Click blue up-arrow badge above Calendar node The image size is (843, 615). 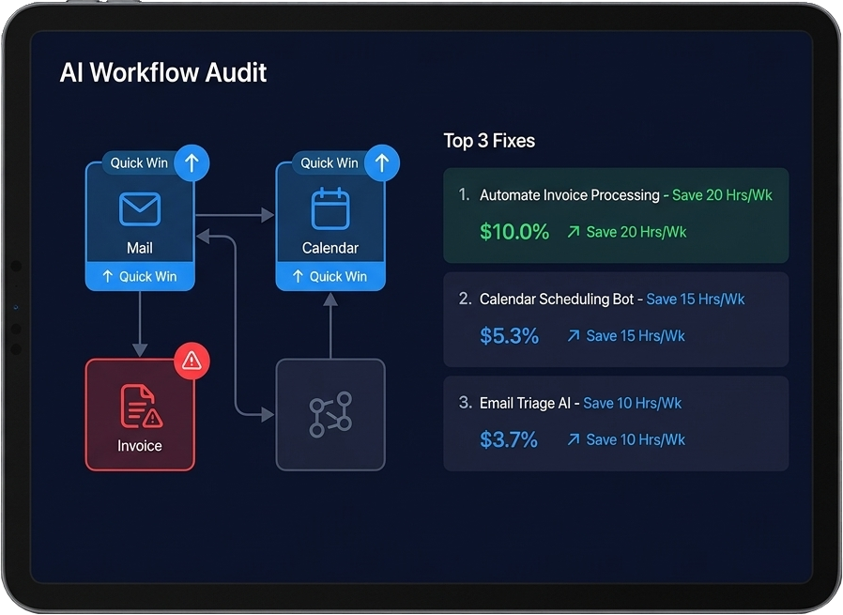(x=382, y=162)
